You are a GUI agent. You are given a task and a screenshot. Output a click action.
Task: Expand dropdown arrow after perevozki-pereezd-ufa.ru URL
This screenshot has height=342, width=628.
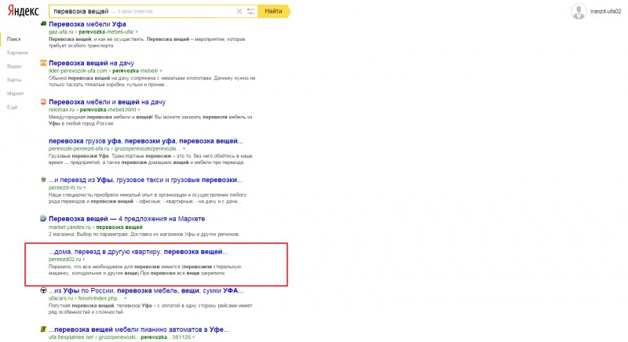[184, 149]
